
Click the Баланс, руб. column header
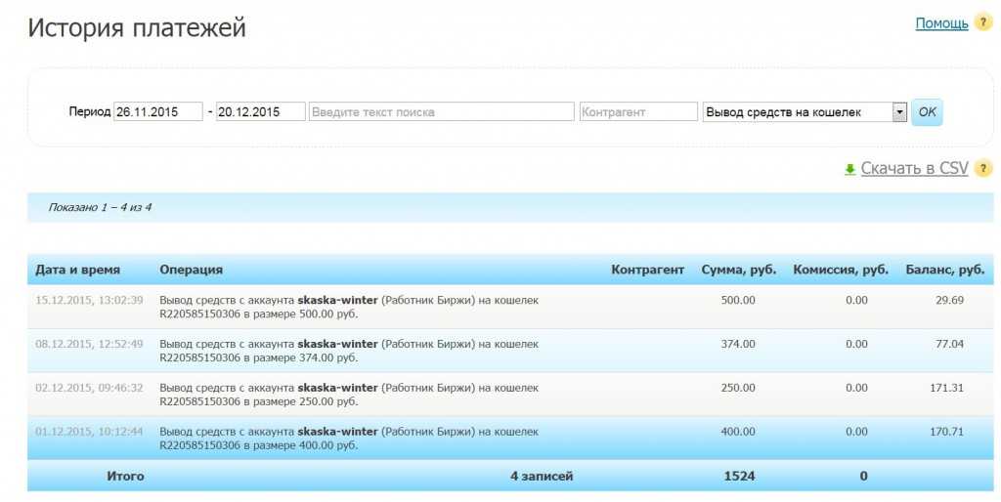pos(944,270)
